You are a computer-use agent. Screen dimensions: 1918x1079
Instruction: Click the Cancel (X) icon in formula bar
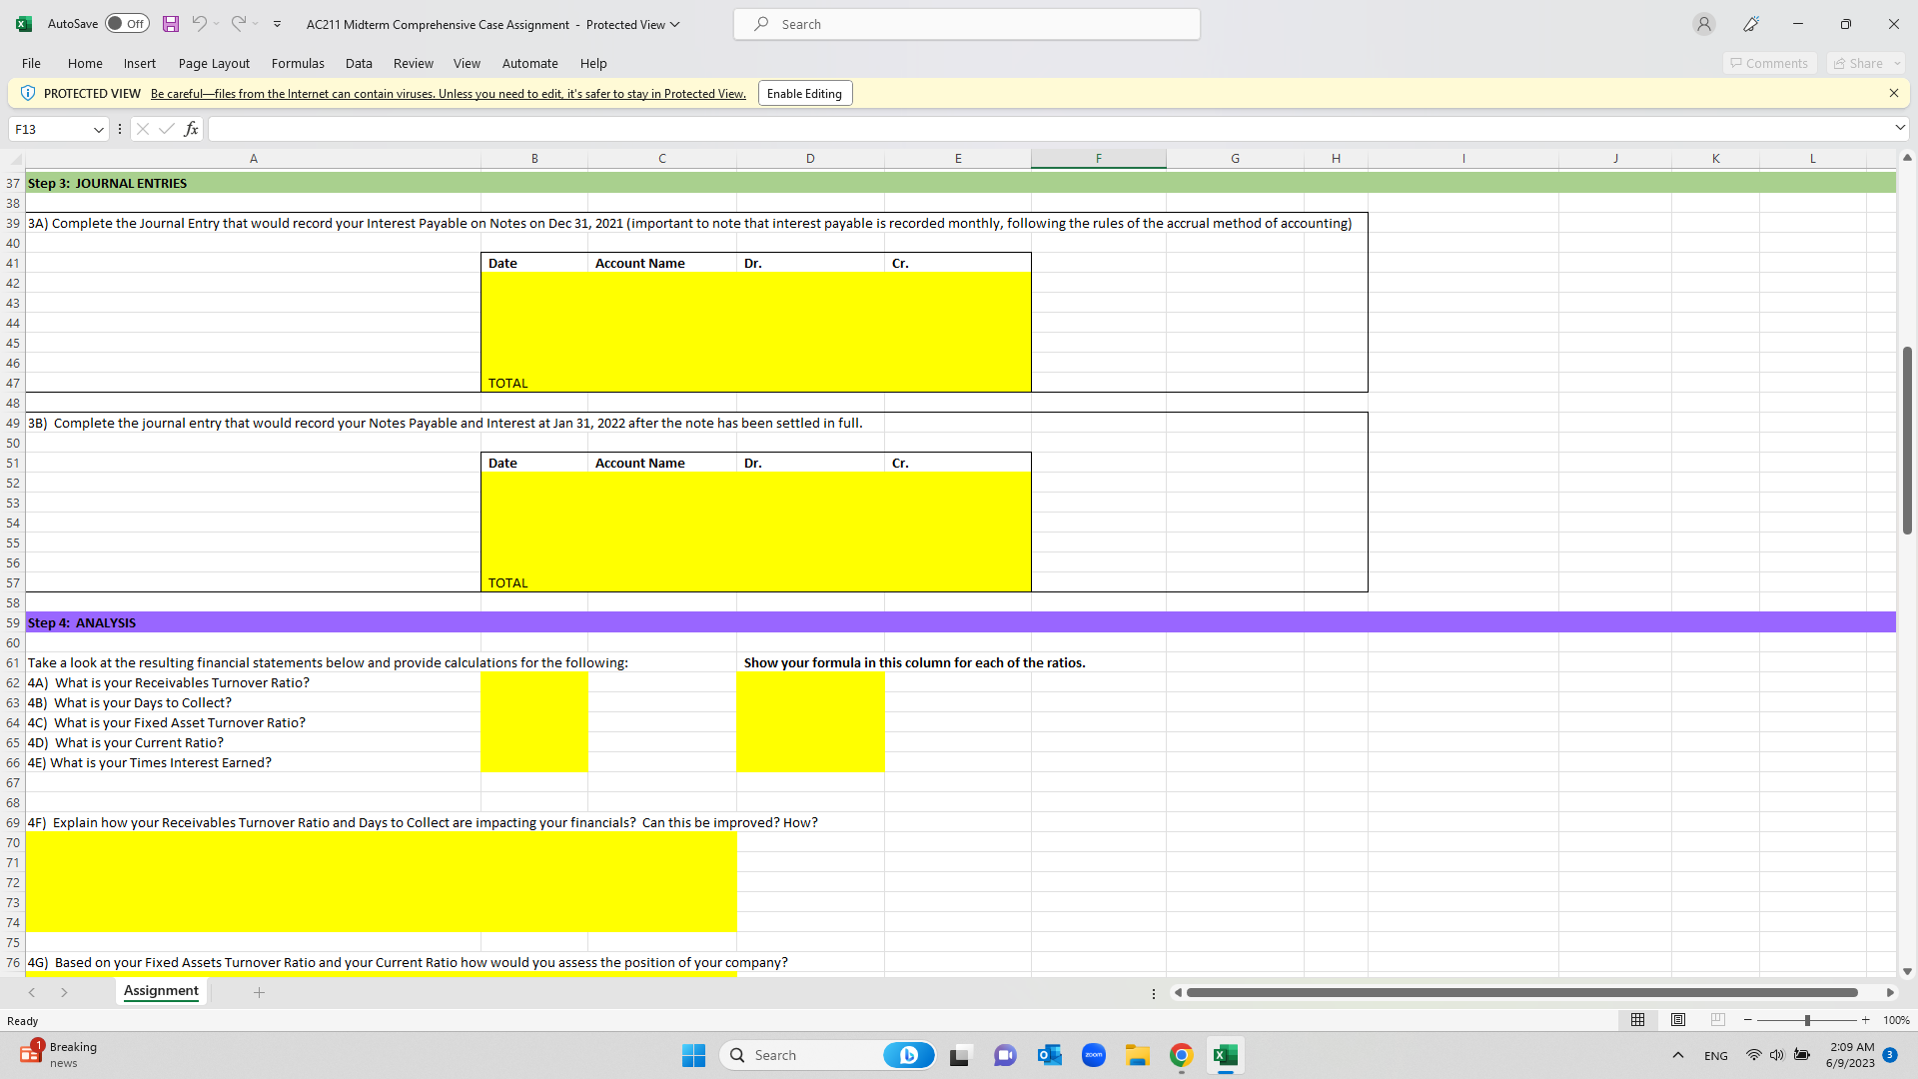[143, 129]
